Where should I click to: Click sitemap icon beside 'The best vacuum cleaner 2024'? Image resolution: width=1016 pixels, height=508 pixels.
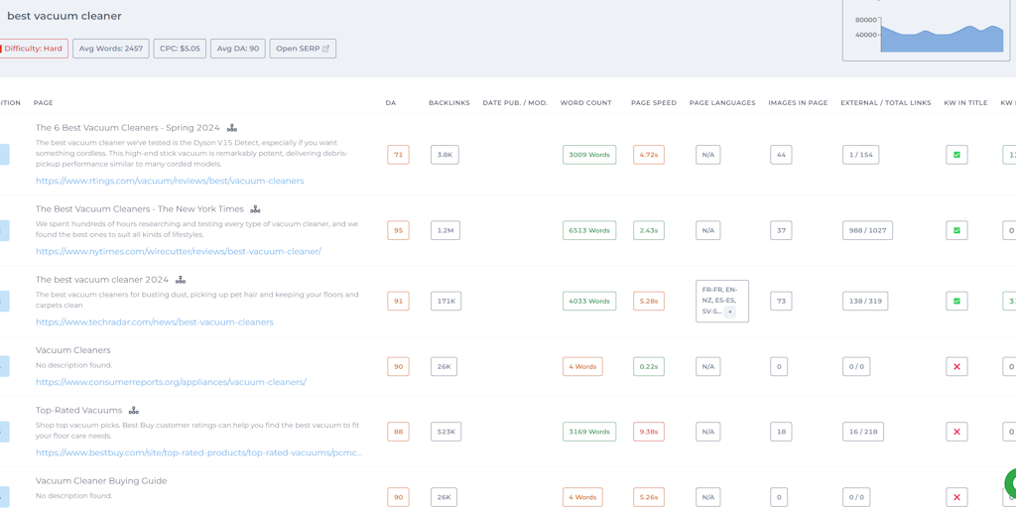pyautogui.click(x=181, y=280)
